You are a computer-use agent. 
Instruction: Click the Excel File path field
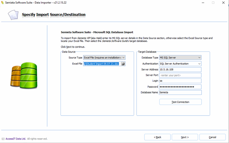102,64
